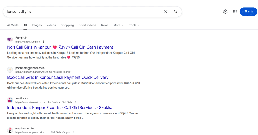
Task: Switch to the AI Mode tab
Action: [13, 25]
